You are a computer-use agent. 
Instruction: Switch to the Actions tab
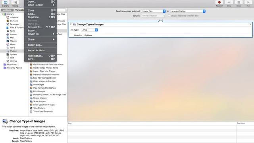coord(7,10)
